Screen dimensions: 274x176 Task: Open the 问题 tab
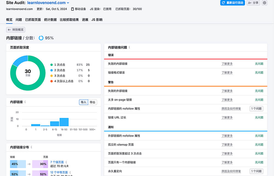(19, 20)
